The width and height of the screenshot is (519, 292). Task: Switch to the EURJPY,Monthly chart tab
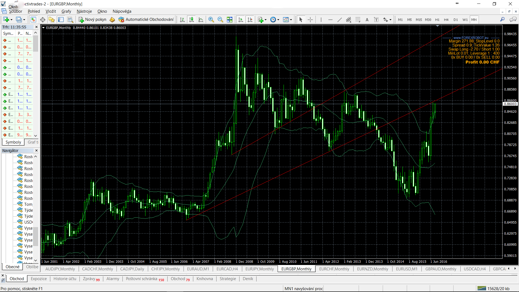tap(259, 269)
